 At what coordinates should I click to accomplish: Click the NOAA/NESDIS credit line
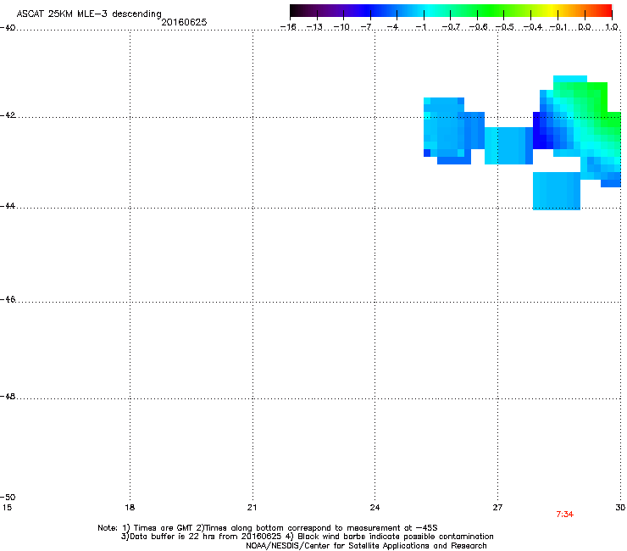(366, 546)
